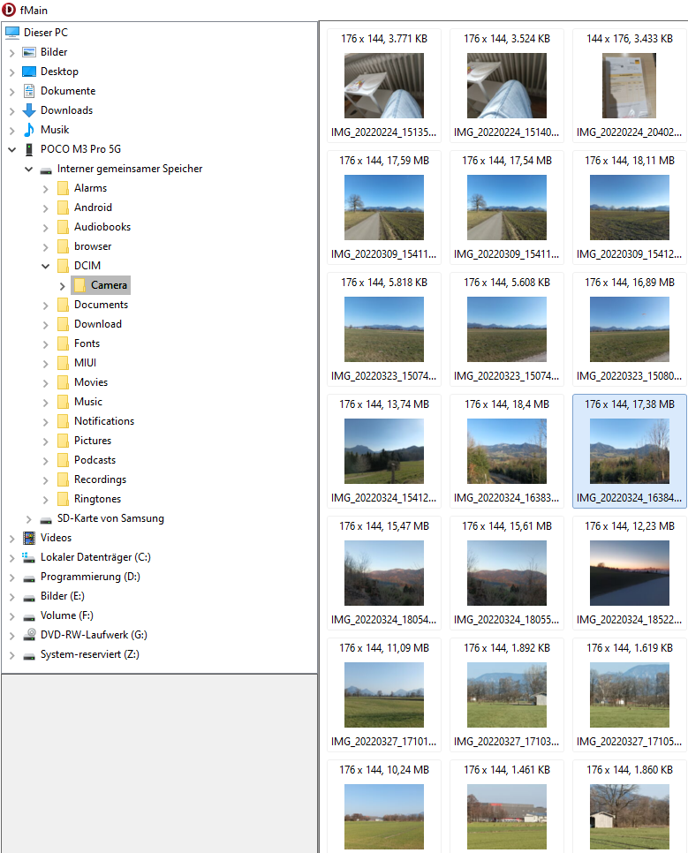Select thumbnail IMG_20220224_15135 with 3.771 KB
Image resolution: width=688 pixels, height=853 pixels.
pos(383,86)
